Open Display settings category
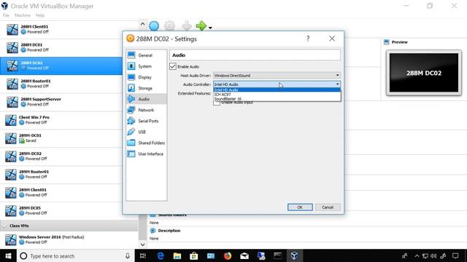 (146, 77)
